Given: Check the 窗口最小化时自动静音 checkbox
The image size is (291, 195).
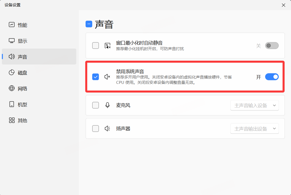Looking at the screenshot, I should [x=95, y=46].
